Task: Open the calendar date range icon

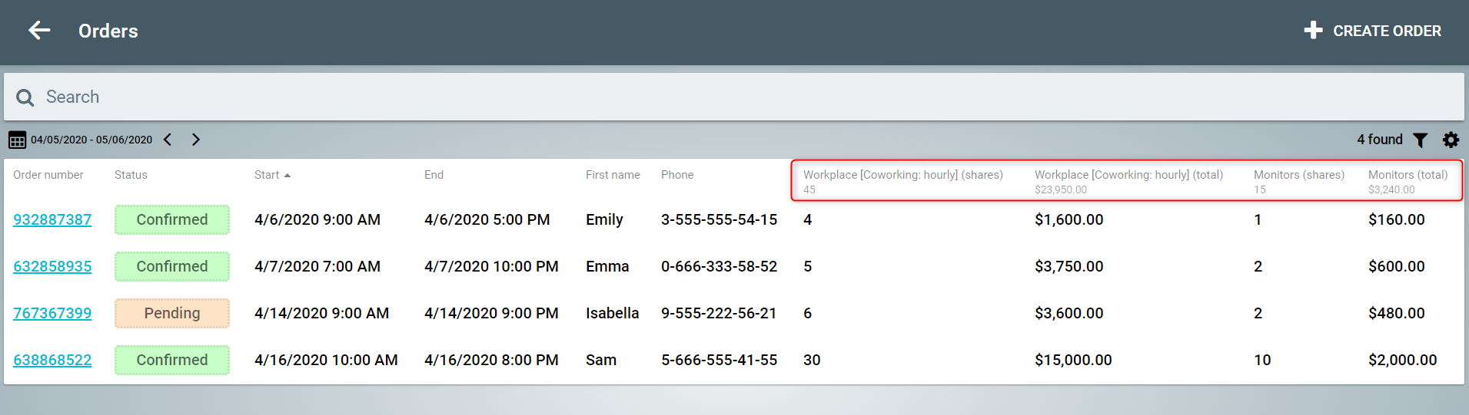Action: 17,140
